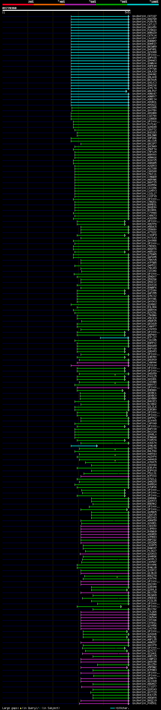Select the UniRef100_Q2VU88 hit
Viewport: 161px width, 710px height.
tap(144, 52)
